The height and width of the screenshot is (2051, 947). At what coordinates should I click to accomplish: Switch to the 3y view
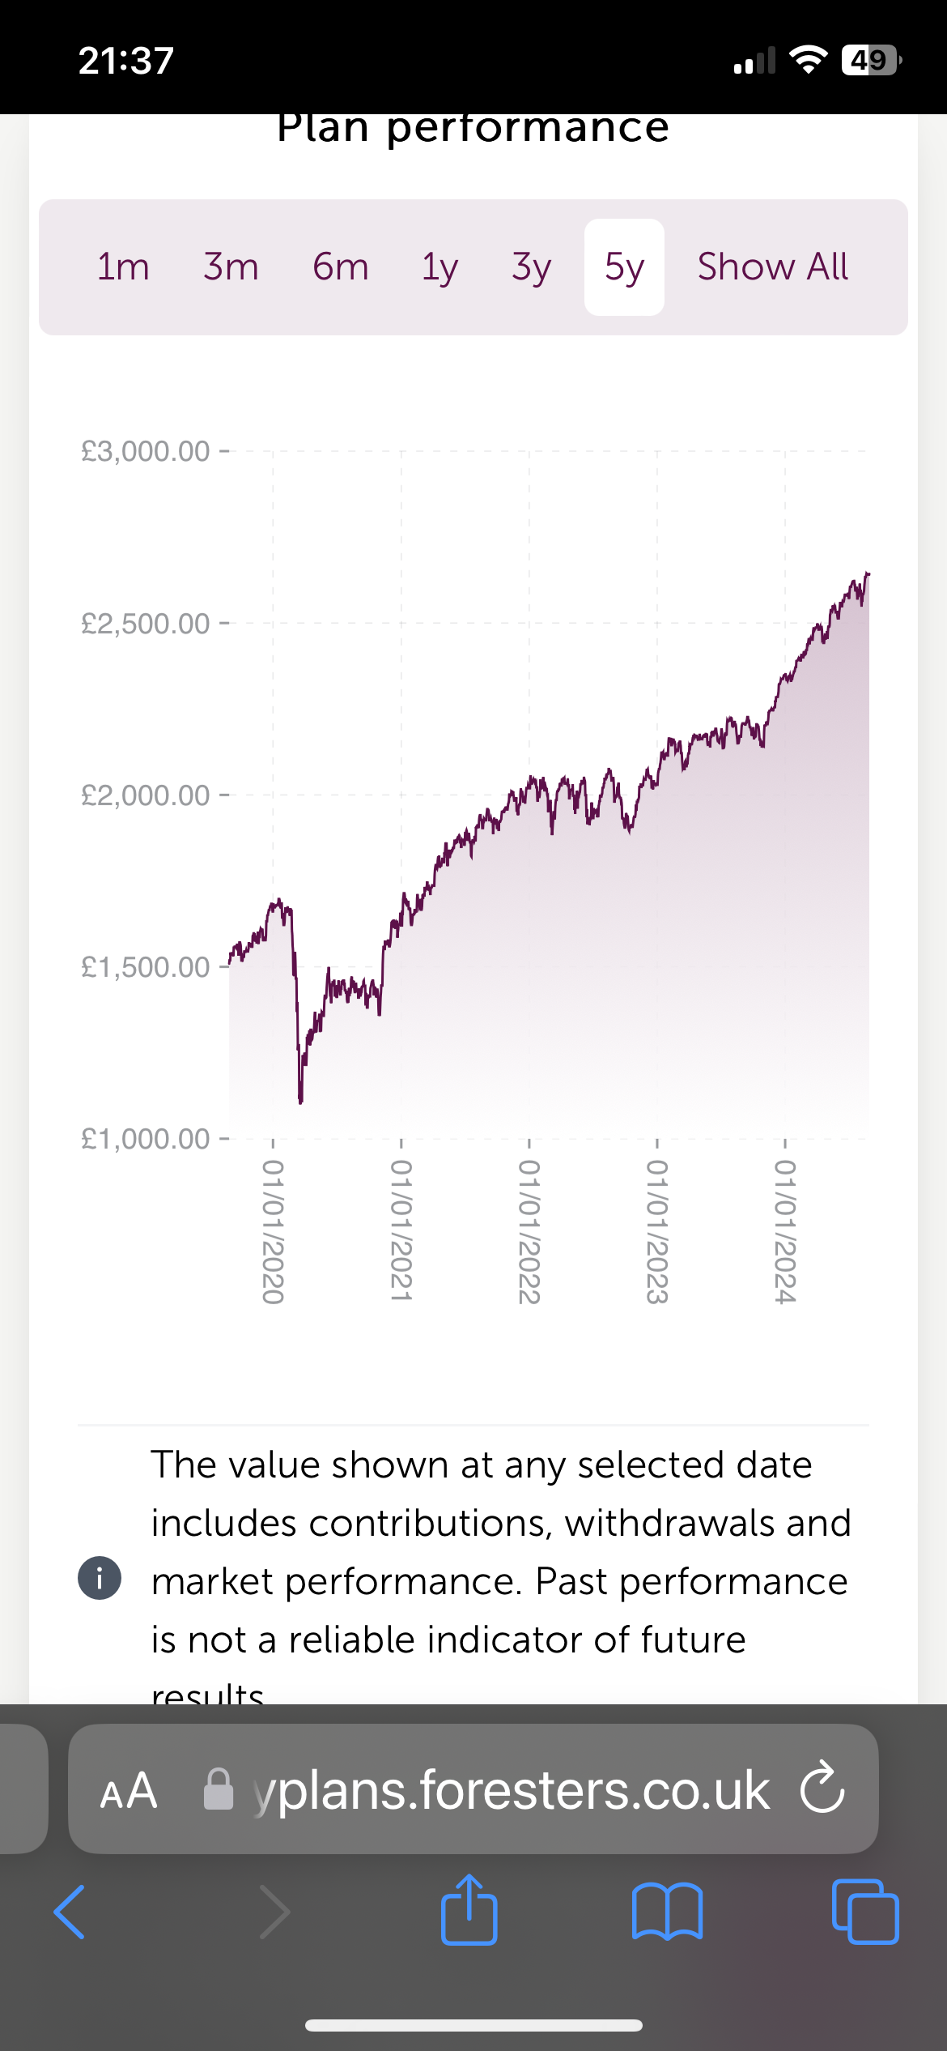click(531, 267)
